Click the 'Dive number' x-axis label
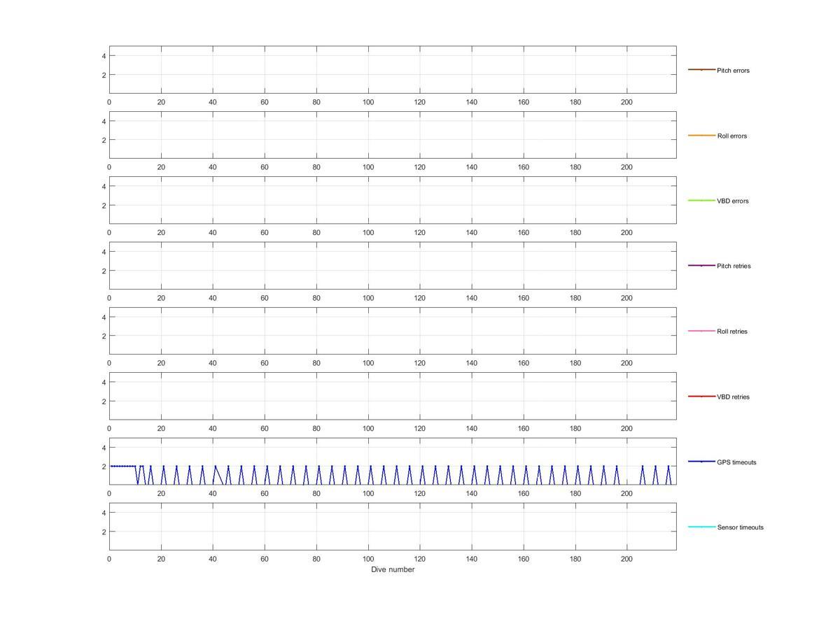This screenshot has height=619, width=840. [x=393, y=569]
